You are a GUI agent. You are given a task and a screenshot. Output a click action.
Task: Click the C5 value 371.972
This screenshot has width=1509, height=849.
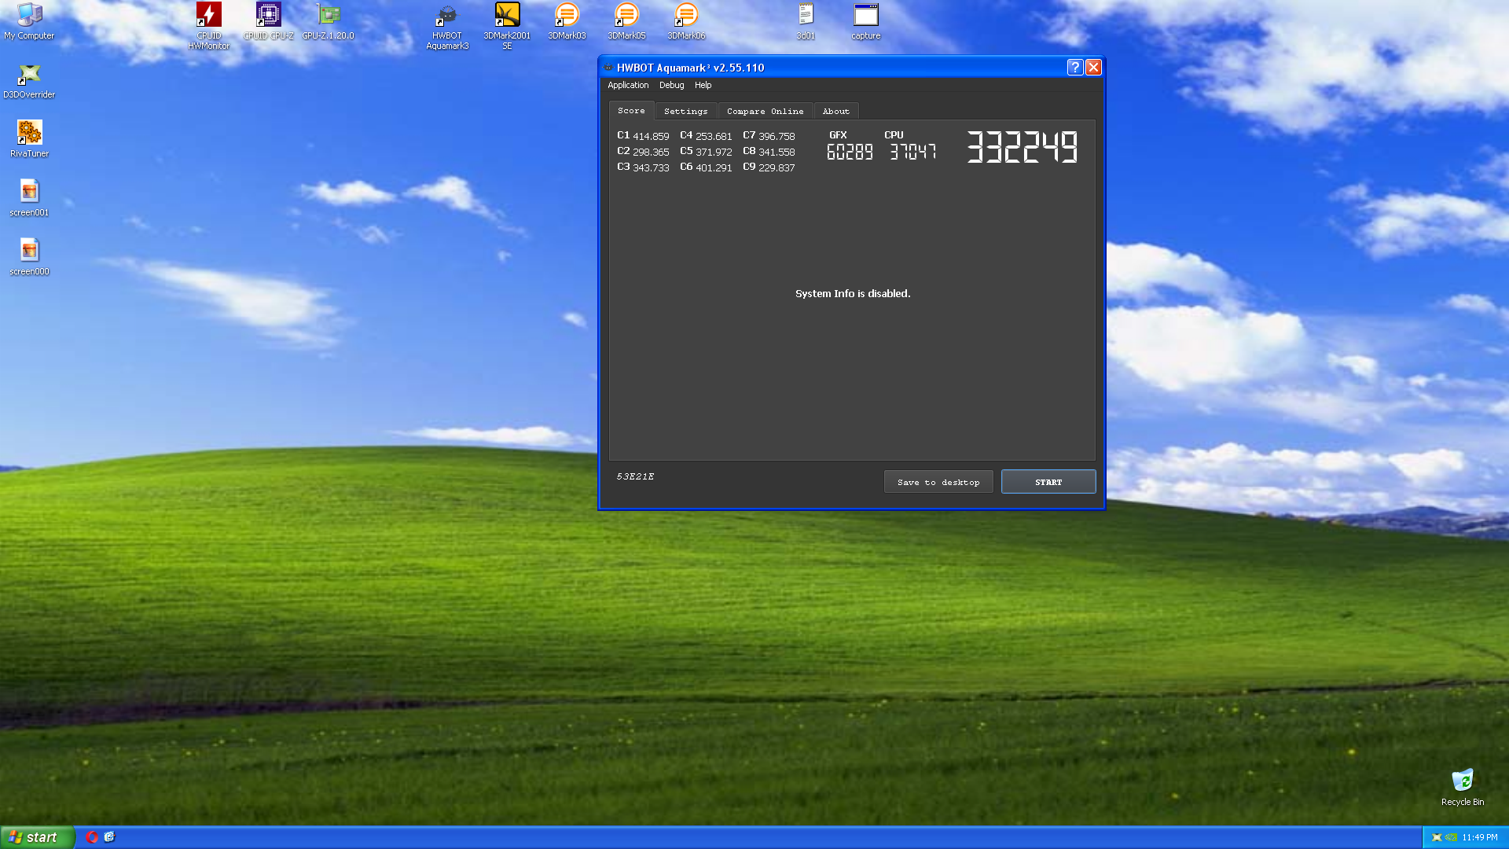tap(714, 152)
